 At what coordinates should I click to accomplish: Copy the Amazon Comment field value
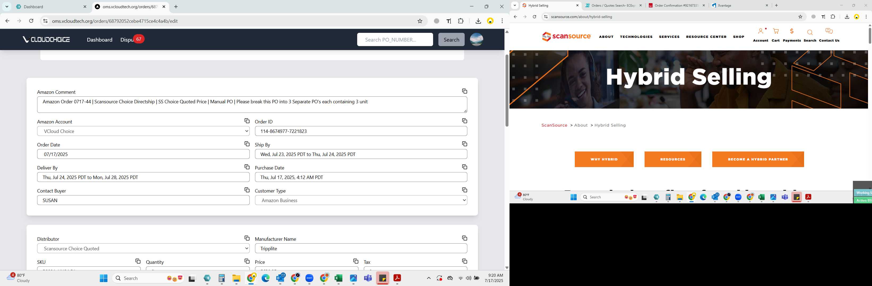click(464, 91)
